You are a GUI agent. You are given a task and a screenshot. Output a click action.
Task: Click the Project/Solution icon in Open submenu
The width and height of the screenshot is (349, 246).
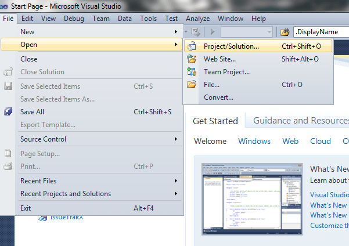click(x=192, y=45)
